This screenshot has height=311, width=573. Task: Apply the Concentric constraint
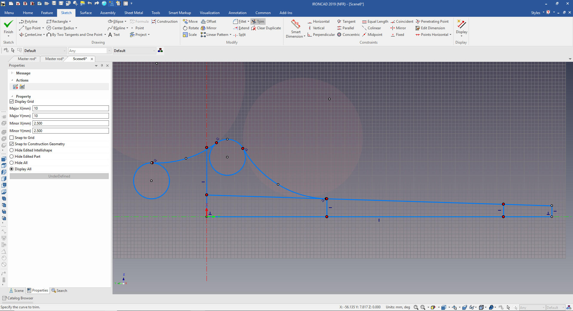pos(348,35)
